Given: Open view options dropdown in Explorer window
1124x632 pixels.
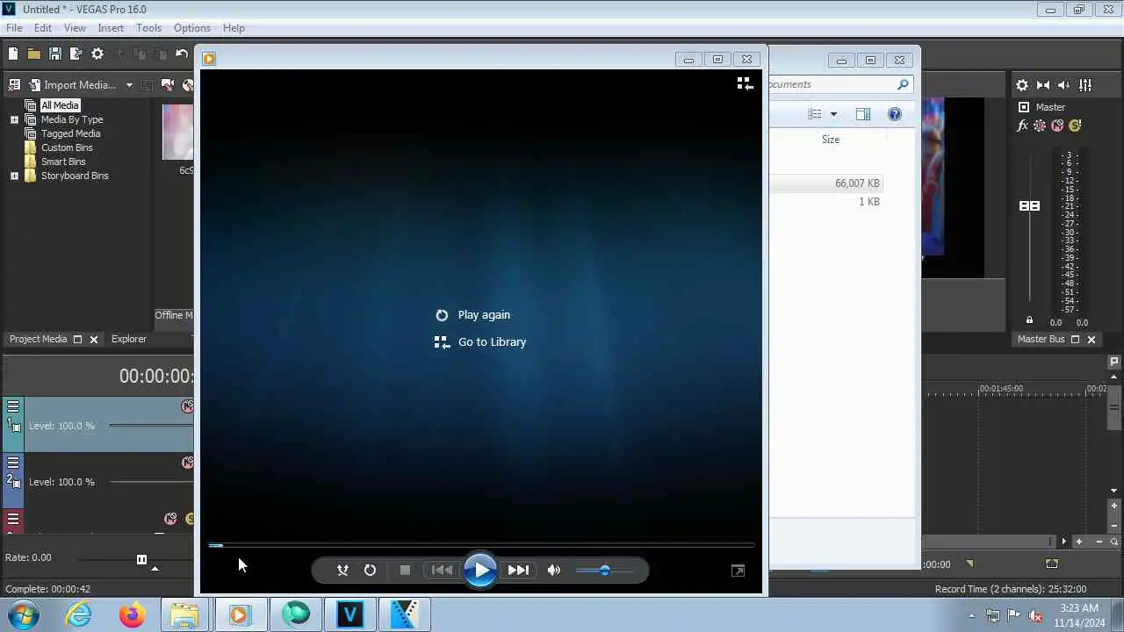Looking at the screenshot, I should tap(833, 114).
